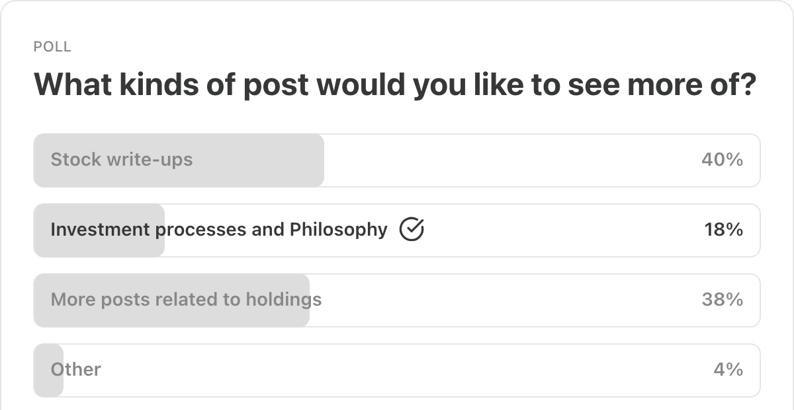Viewport: 794px width, 410px height.
Task: Click the 4% result for Other
Action: tap(728, 370)
